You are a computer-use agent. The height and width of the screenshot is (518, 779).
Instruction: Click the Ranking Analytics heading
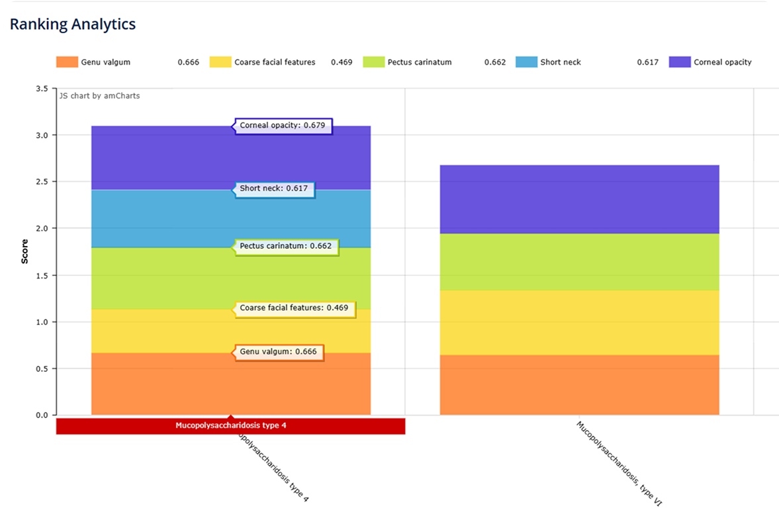[73, 24]
